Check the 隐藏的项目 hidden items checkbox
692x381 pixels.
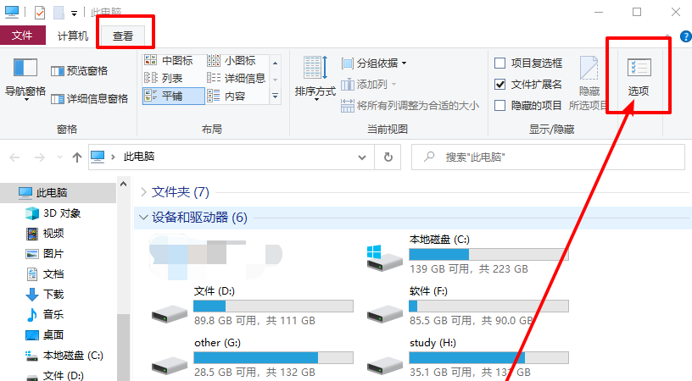point(500,106)
